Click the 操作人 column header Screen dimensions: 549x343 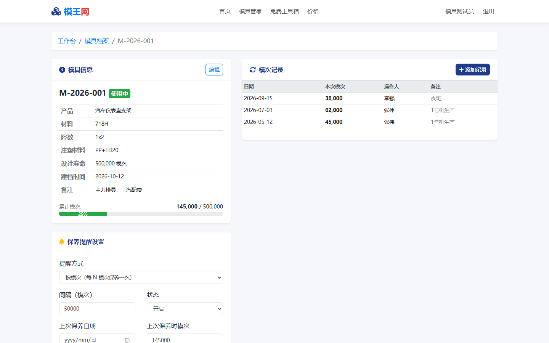click(x=391, y=87)
